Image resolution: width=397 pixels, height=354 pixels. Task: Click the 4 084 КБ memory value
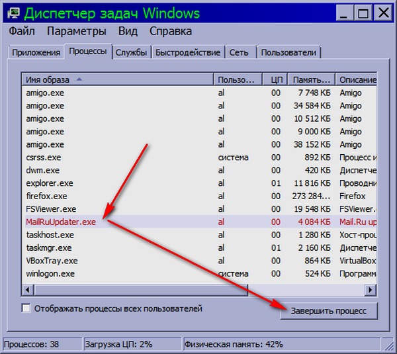314,222
